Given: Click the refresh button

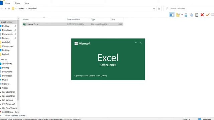Looking at the screenshot, I should (x=159, y=9).
